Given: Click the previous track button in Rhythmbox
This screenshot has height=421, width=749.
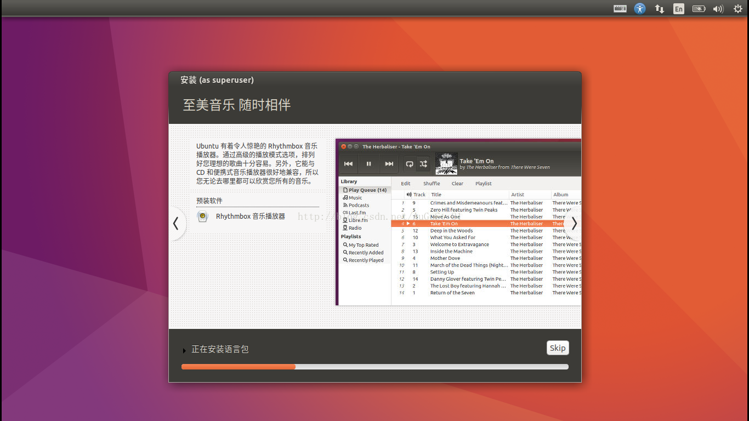Looking at the screenshot, I should tap(348, 164).
